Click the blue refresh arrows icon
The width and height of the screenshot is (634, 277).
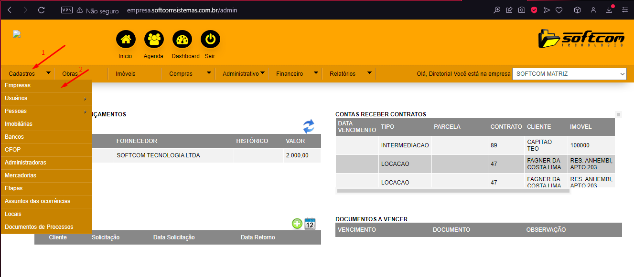coord(309,126)
